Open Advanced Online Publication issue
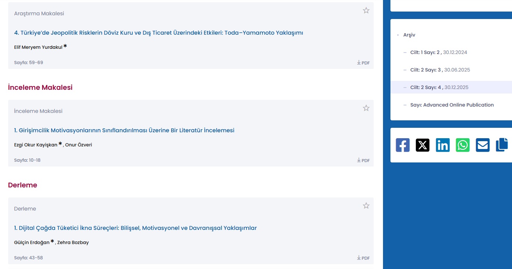The height and width of the screenshot is (269, 512). click(452, 105)
